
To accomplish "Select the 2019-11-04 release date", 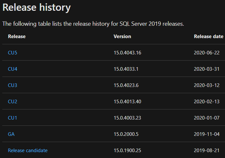I will [206, 134].
